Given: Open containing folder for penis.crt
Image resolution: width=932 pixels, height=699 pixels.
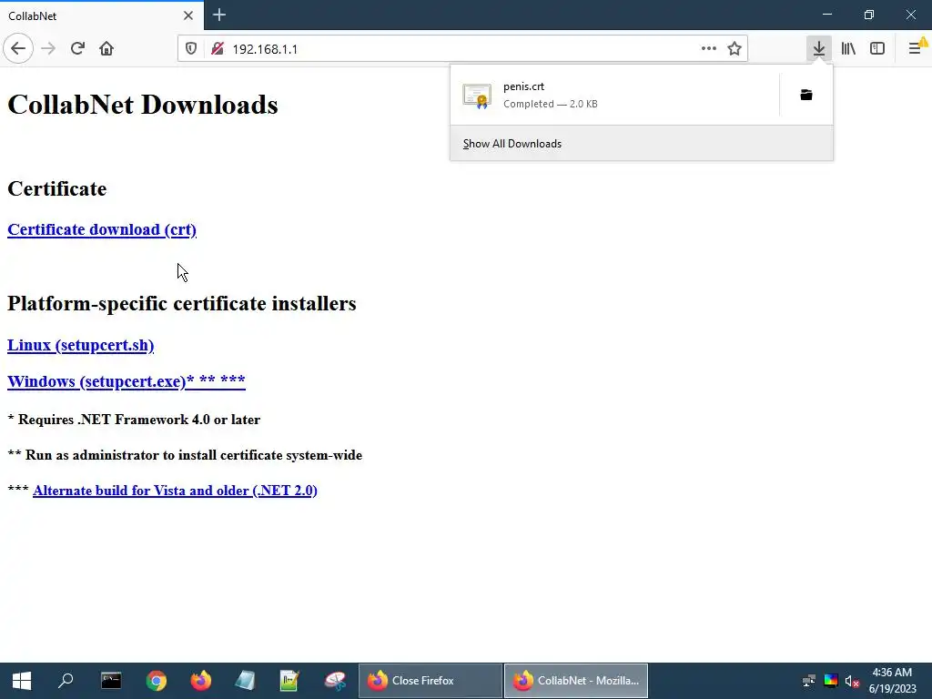Looking at the screenshot, I should 806,95.
